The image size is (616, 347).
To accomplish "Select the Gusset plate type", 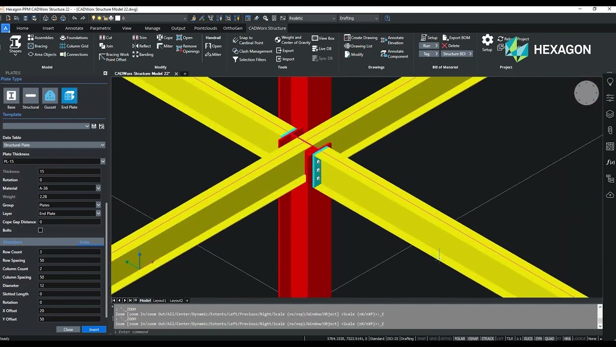I will pos(50,98).
